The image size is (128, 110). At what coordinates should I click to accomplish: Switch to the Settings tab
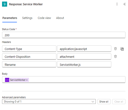27,18
